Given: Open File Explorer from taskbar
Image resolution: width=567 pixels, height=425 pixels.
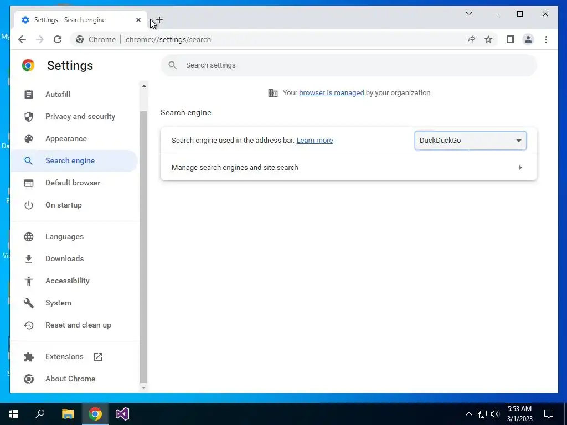Looking at the screenshot, I should [x=68, y=414].
